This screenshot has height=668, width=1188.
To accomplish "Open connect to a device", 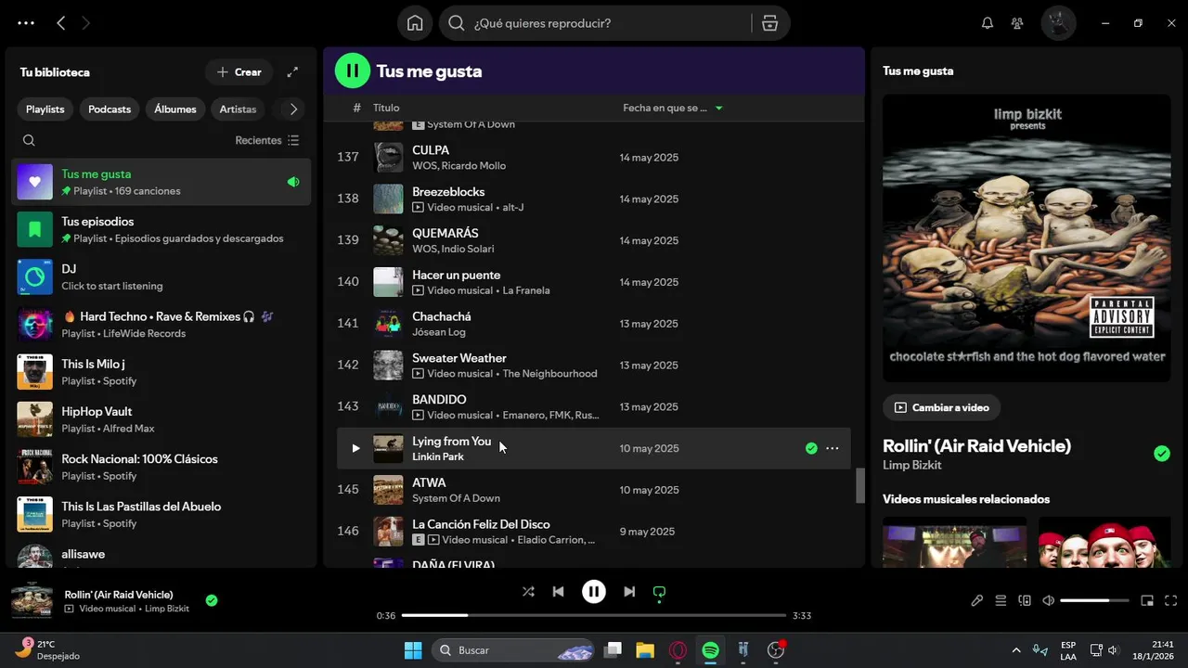I will 1025,600.
